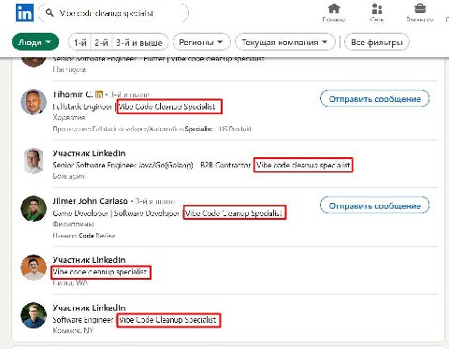Open Все фильтры button

pyautogui.click(x=377, y=42)
